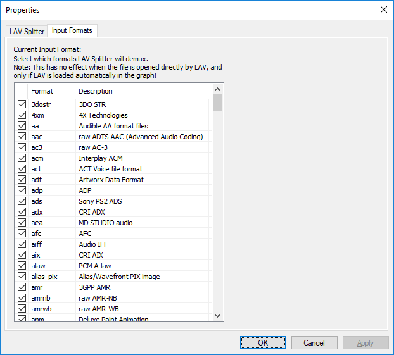
Task: Click the 'Interplay ACM' description
Action: (101, 158)
